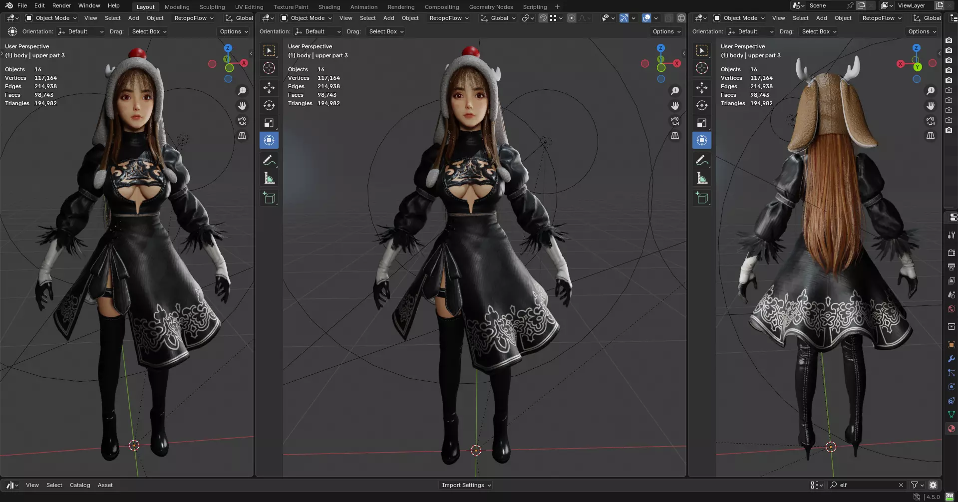This screenshot has height=502, width=958.
Task: Add new workspace with plus button
Action: (557, 7)
